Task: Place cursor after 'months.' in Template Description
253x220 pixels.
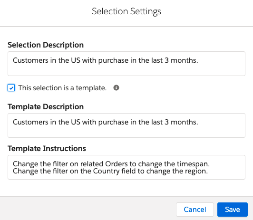Action: click(198, 122)
